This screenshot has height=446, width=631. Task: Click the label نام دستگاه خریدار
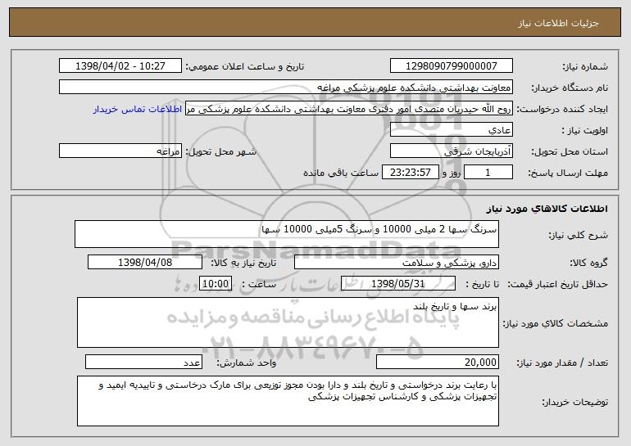[x=570, y=88]
